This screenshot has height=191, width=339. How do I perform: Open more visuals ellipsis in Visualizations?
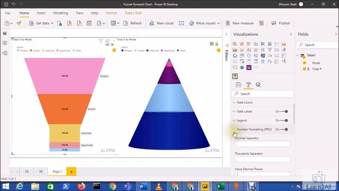click(256, 67)
